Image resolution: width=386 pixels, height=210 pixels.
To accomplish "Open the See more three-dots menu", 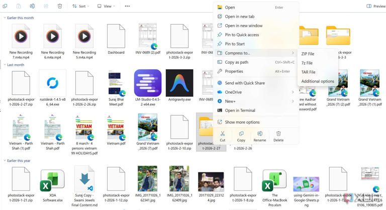I will (x=127, y=6).
